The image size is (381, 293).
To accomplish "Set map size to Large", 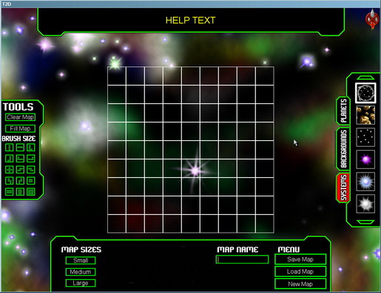I will point(81,283).
